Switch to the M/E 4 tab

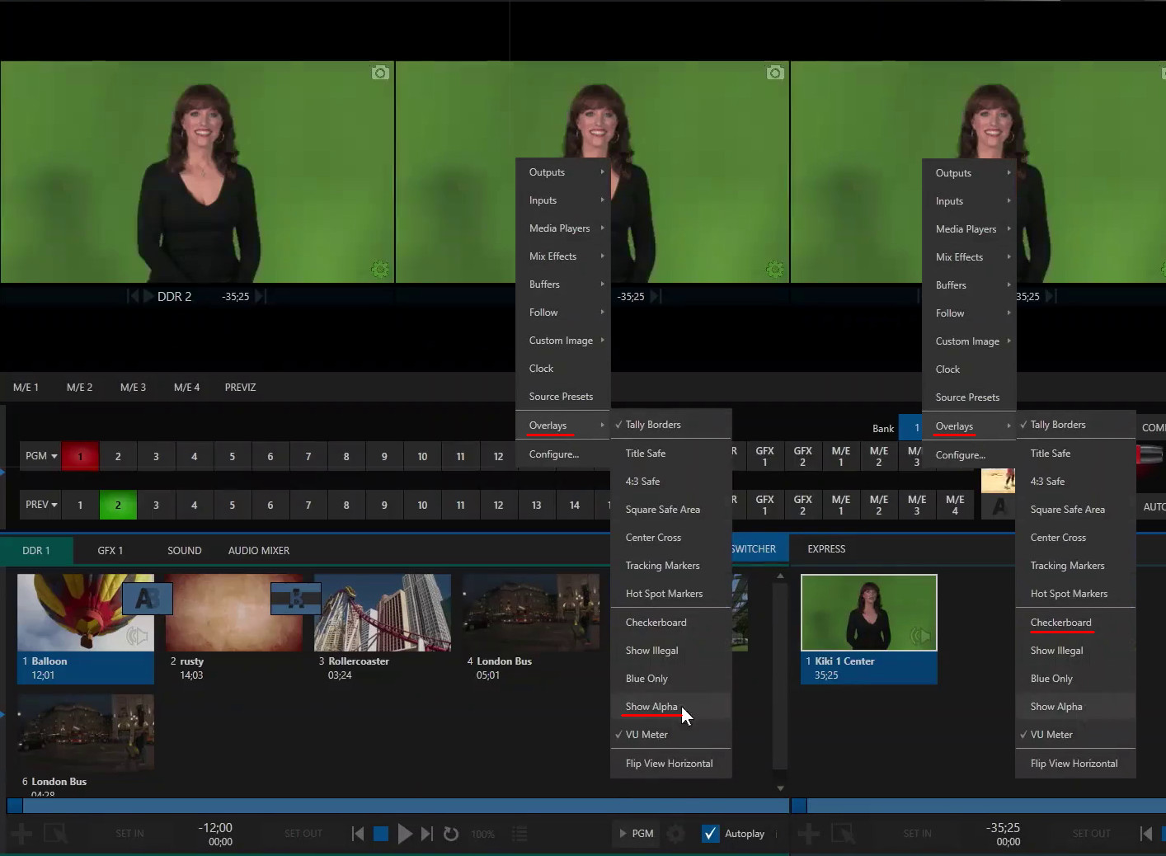(x=186, y=387)
